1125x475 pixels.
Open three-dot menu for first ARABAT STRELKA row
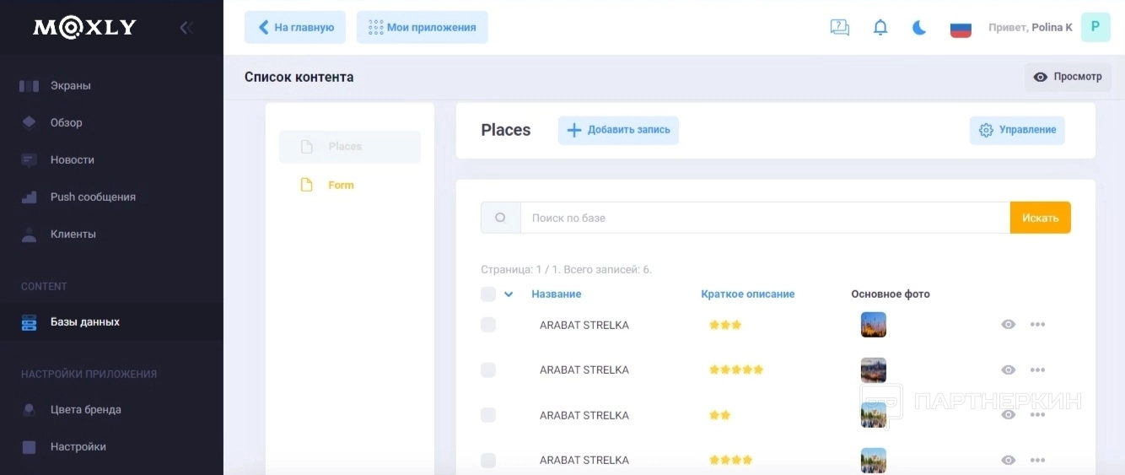click(x=1037, y=325)
